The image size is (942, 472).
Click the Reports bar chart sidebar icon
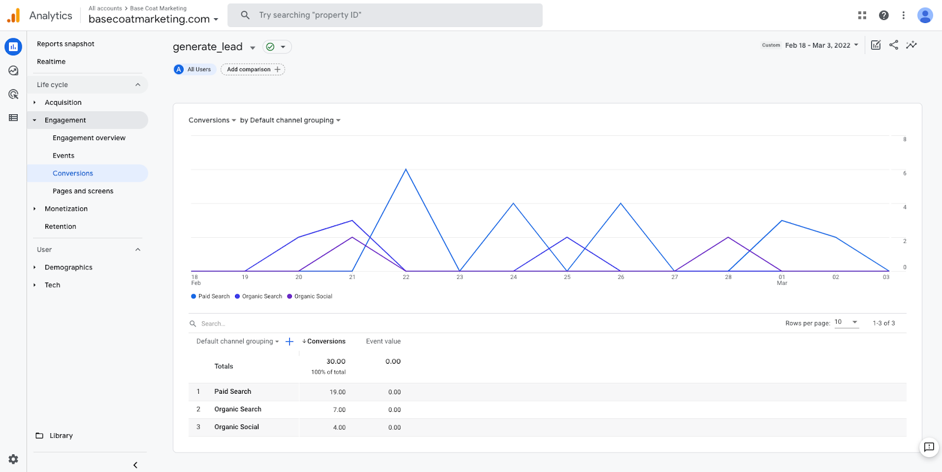(x=13, y=46)
